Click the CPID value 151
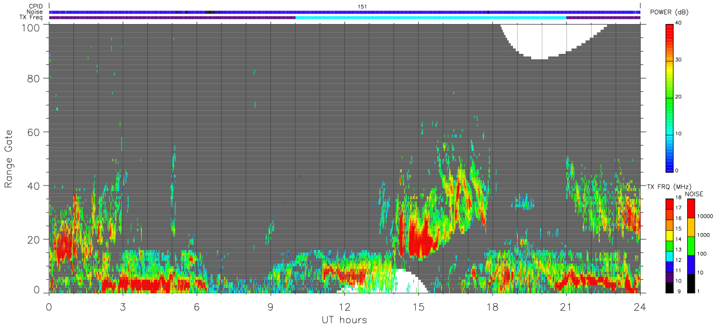Screen dimensions: 720x332 pos(362,6)
